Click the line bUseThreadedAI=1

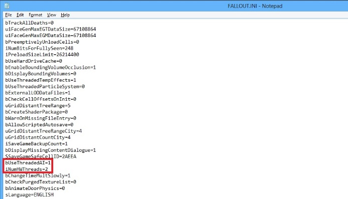28,163
